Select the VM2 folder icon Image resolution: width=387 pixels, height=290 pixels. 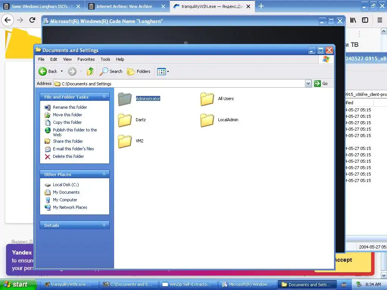click(125, 141)
